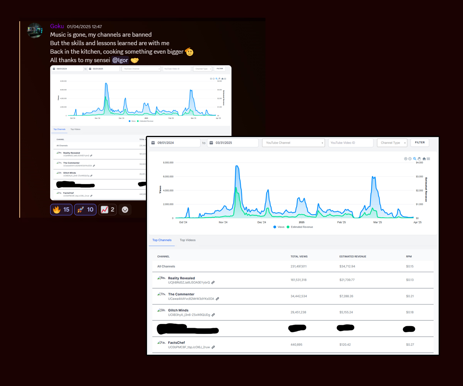This screenshot has width=463, height=386.
Task: Click link icon next to The Commenter ID in enlarged table
Action: click(x=217, y=299)
